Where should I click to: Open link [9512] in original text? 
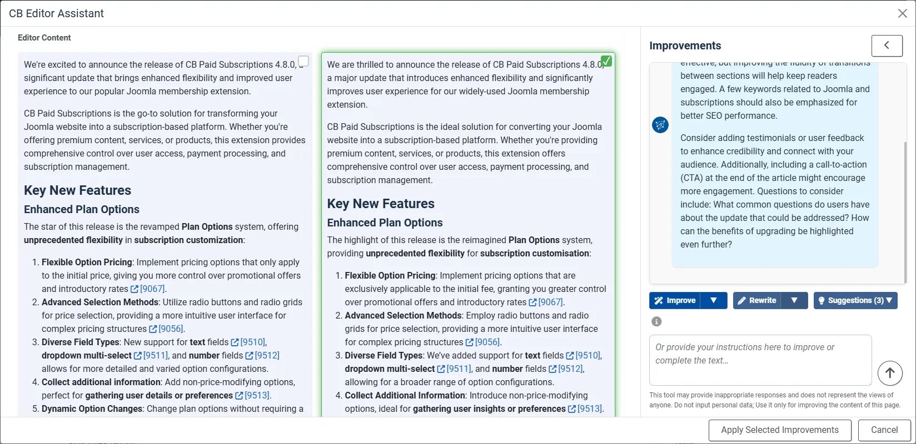pyautogui.click(x=262, y=355)
